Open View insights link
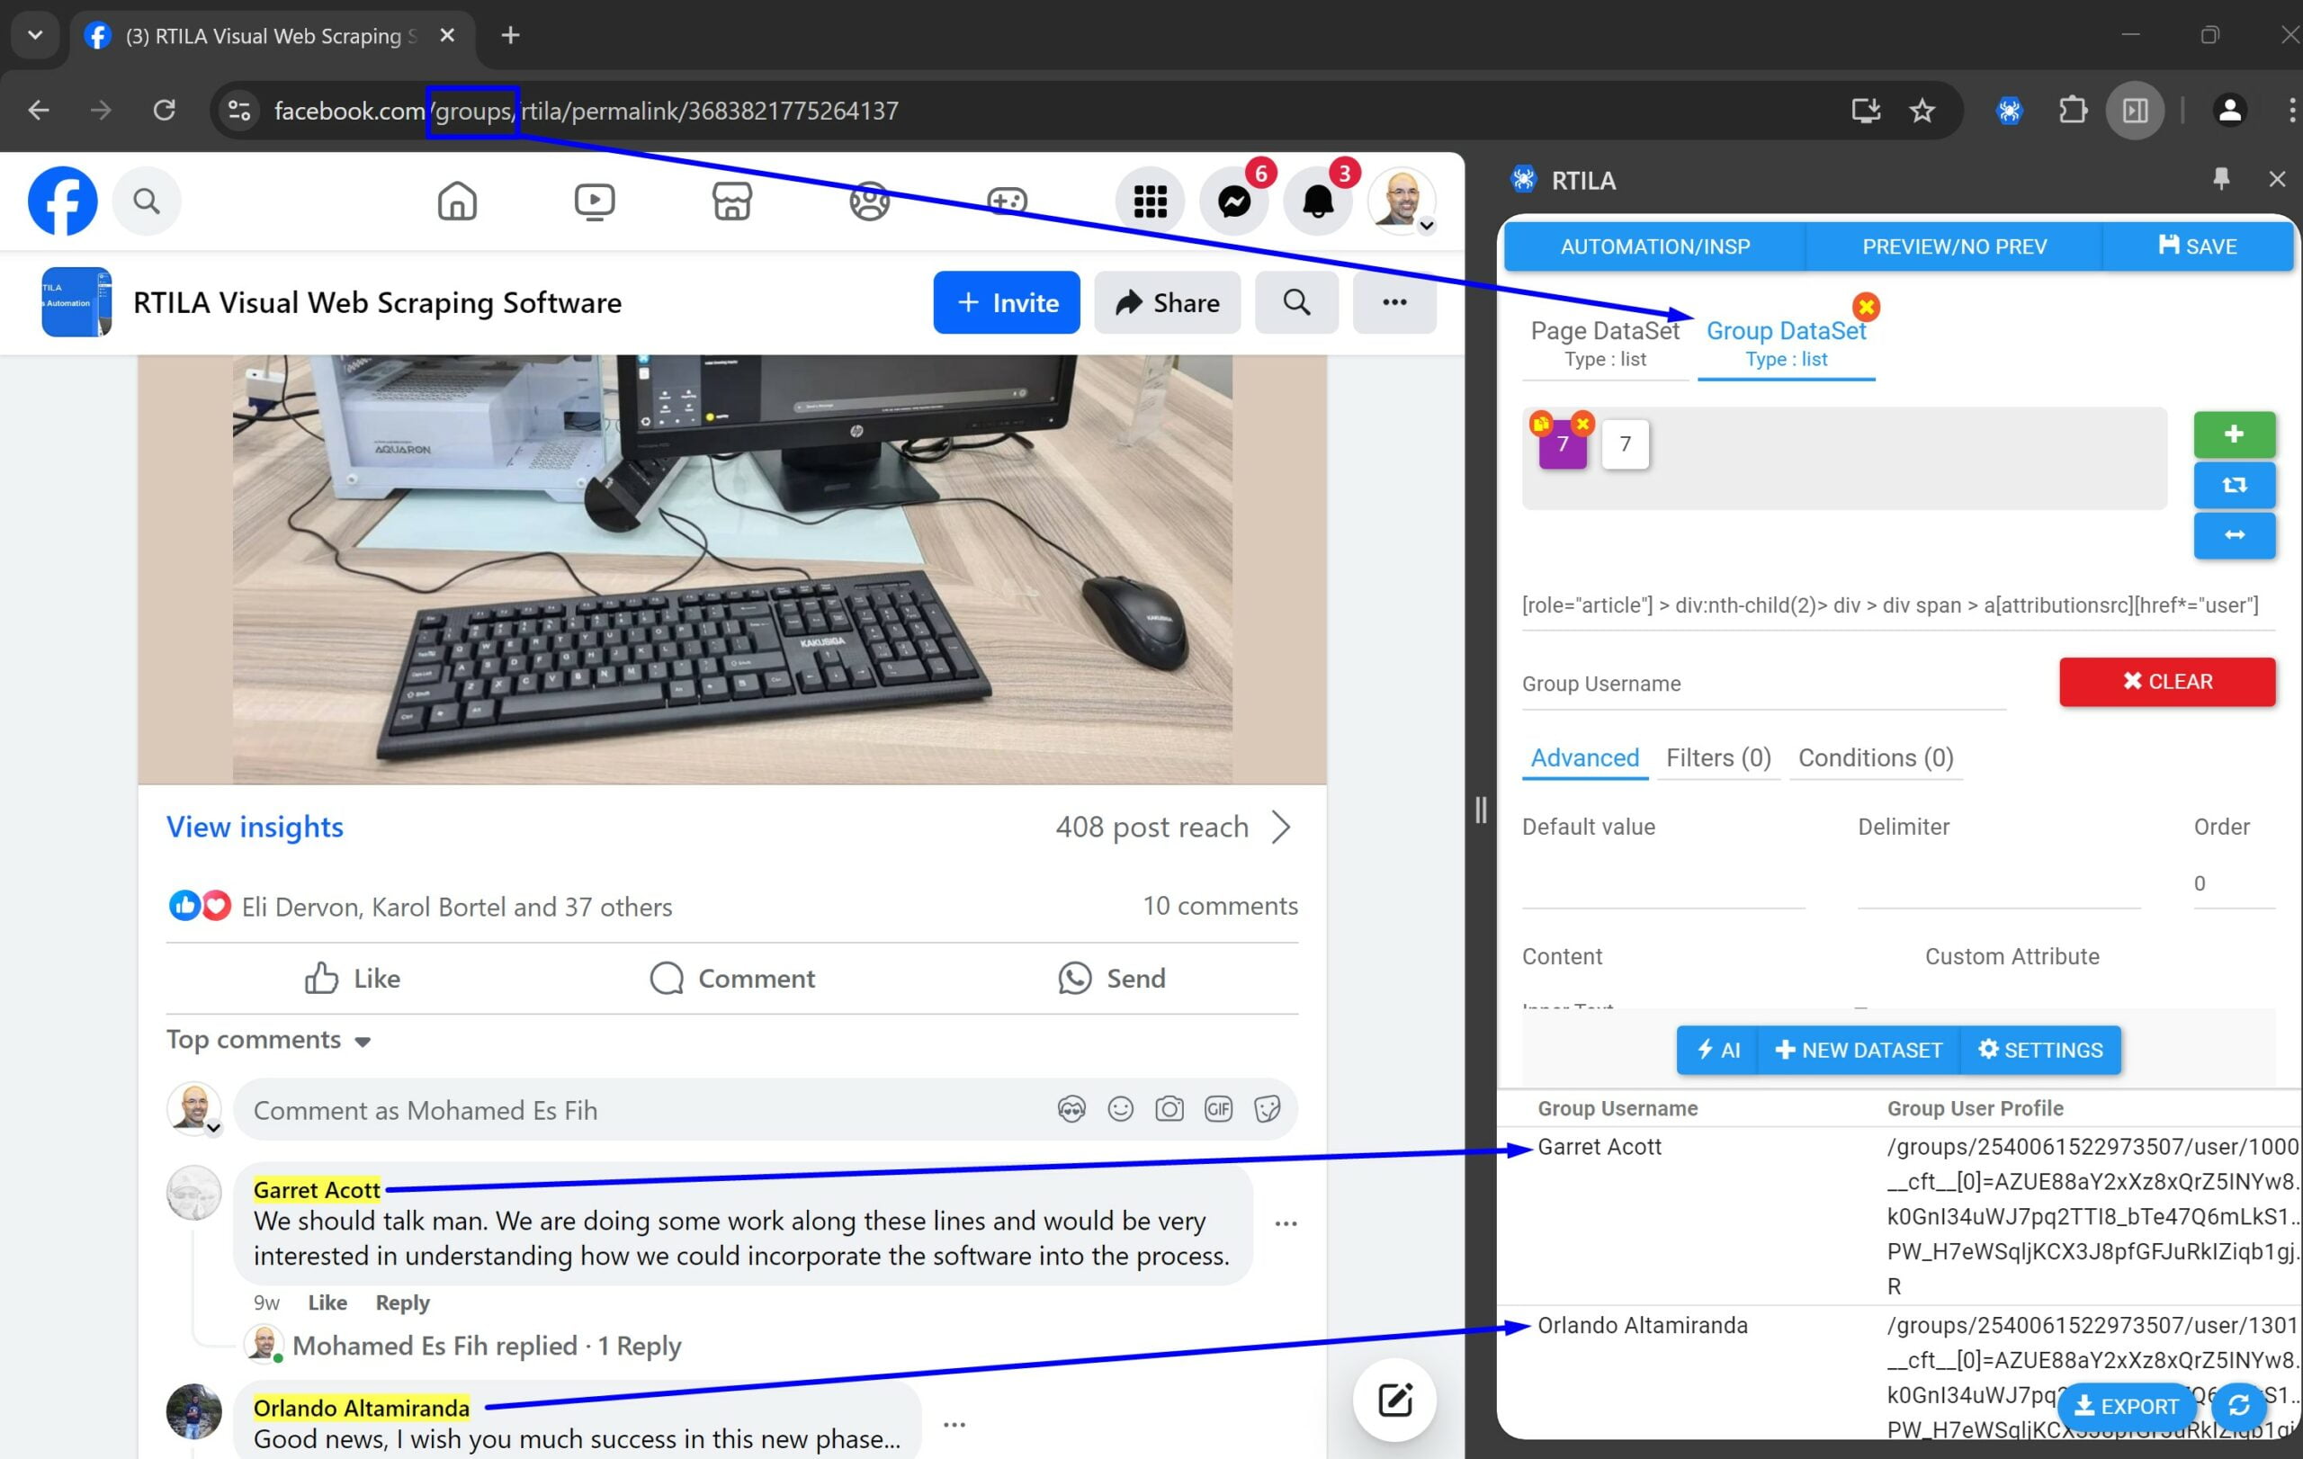Viewport: 2303px width, 1459px height. tap(255, 827)
